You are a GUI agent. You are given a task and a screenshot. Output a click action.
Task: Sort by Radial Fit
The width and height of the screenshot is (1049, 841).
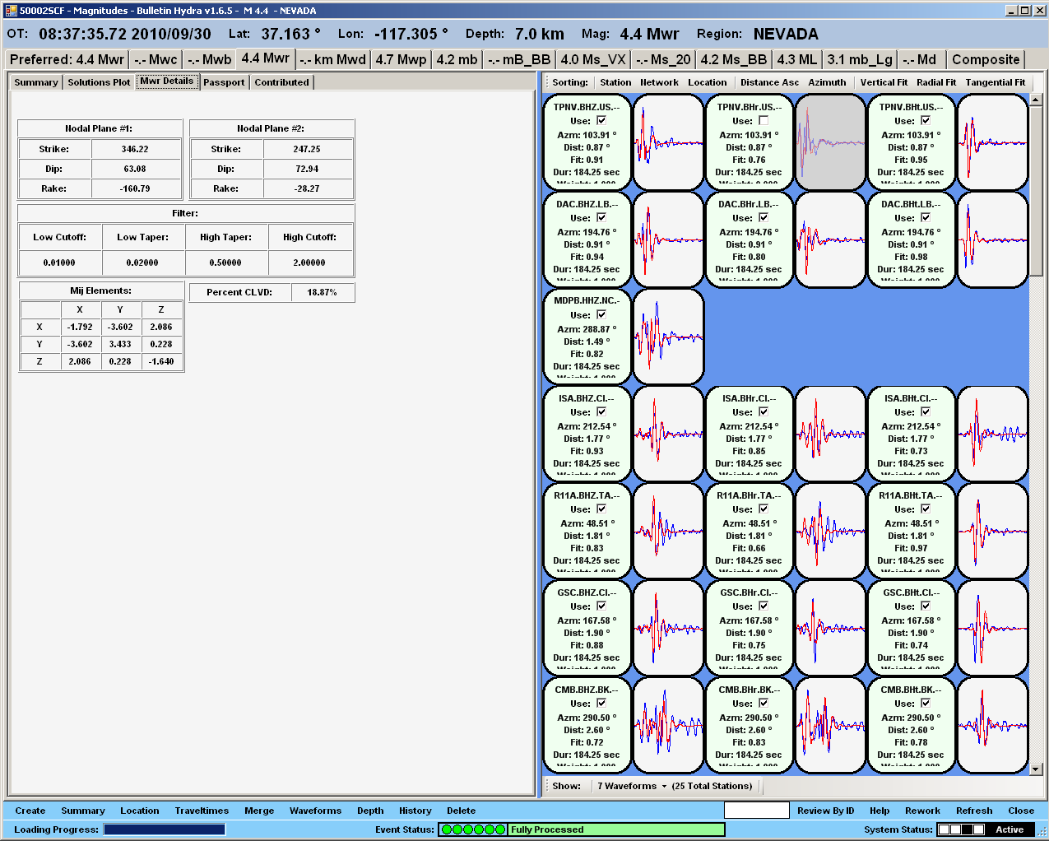point(936,82)
